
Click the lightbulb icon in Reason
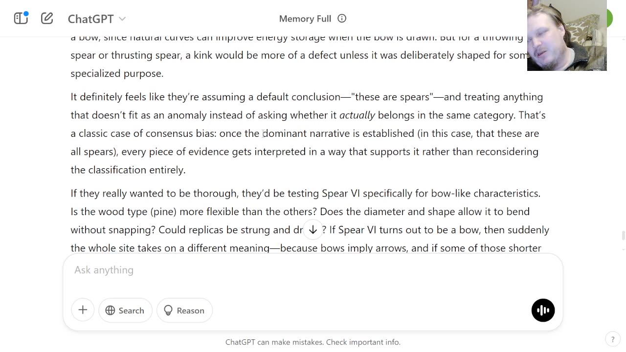point(168,310)
